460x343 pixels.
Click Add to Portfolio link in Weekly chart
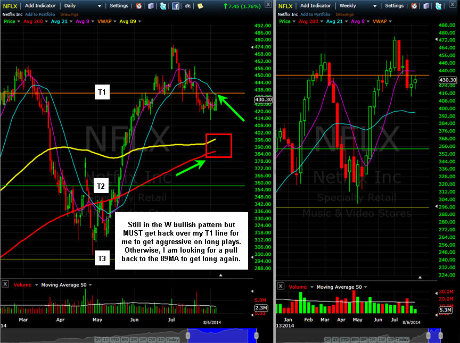[x=315, y=14]
